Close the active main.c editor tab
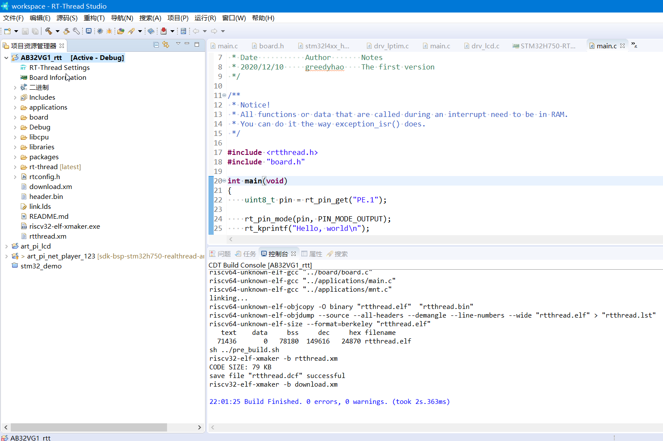Image resolution: width=663 pixels, height=441 pixels. [622, 46]
